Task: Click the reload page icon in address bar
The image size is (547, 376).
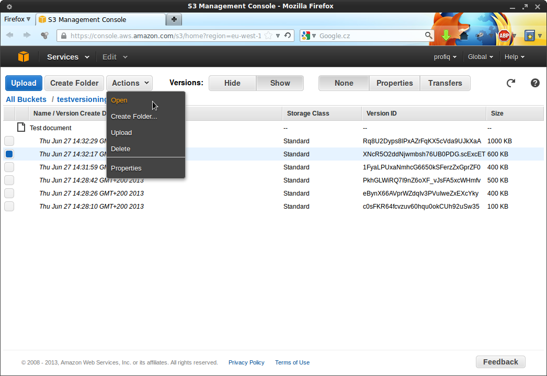Action: [x=288, y=36]
